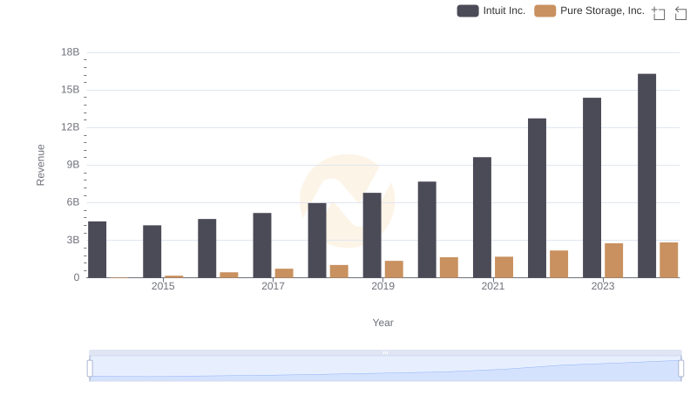Viewport: 697px width, 402px height.
Task: Click the Pure Storage bar for 2024
Action: (669, 260)
